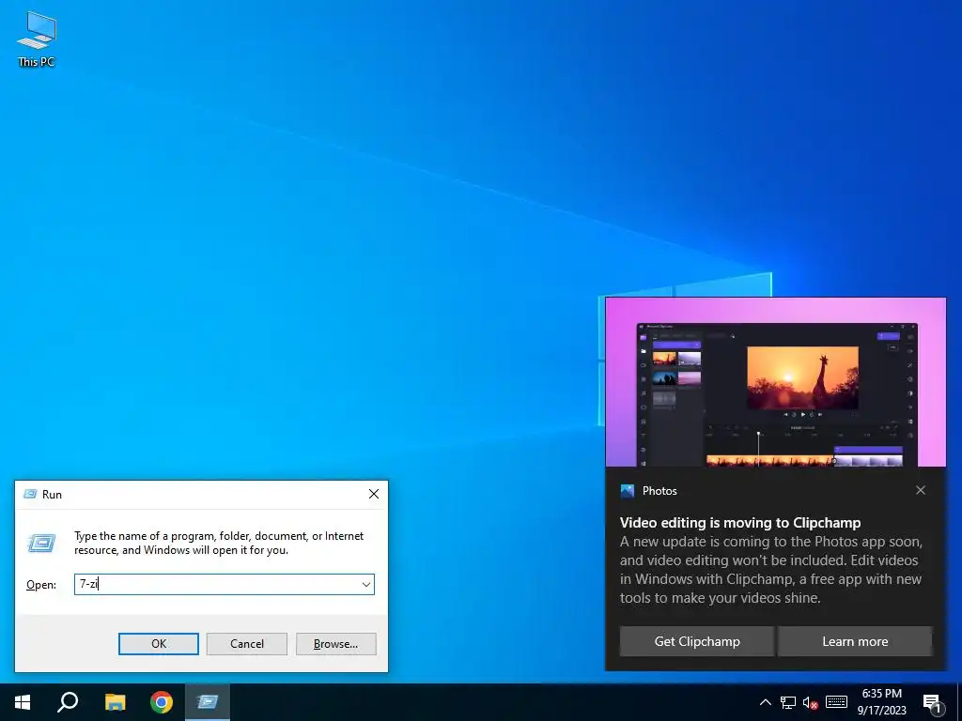Screen dimensions: 962x721
Task: Launch File Explorer from taskbar
Action: (115, 702)
